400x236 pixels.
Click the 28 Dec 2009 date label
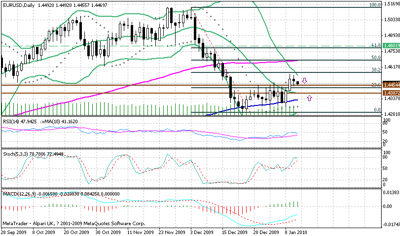click(x=266, y=232)
